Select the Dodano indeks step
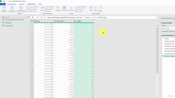 pyautogui.click(x=169, y=56)
